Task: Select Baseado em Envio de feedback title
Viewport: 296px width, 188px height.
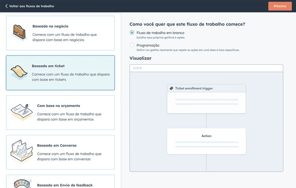Action: point(65,185)
